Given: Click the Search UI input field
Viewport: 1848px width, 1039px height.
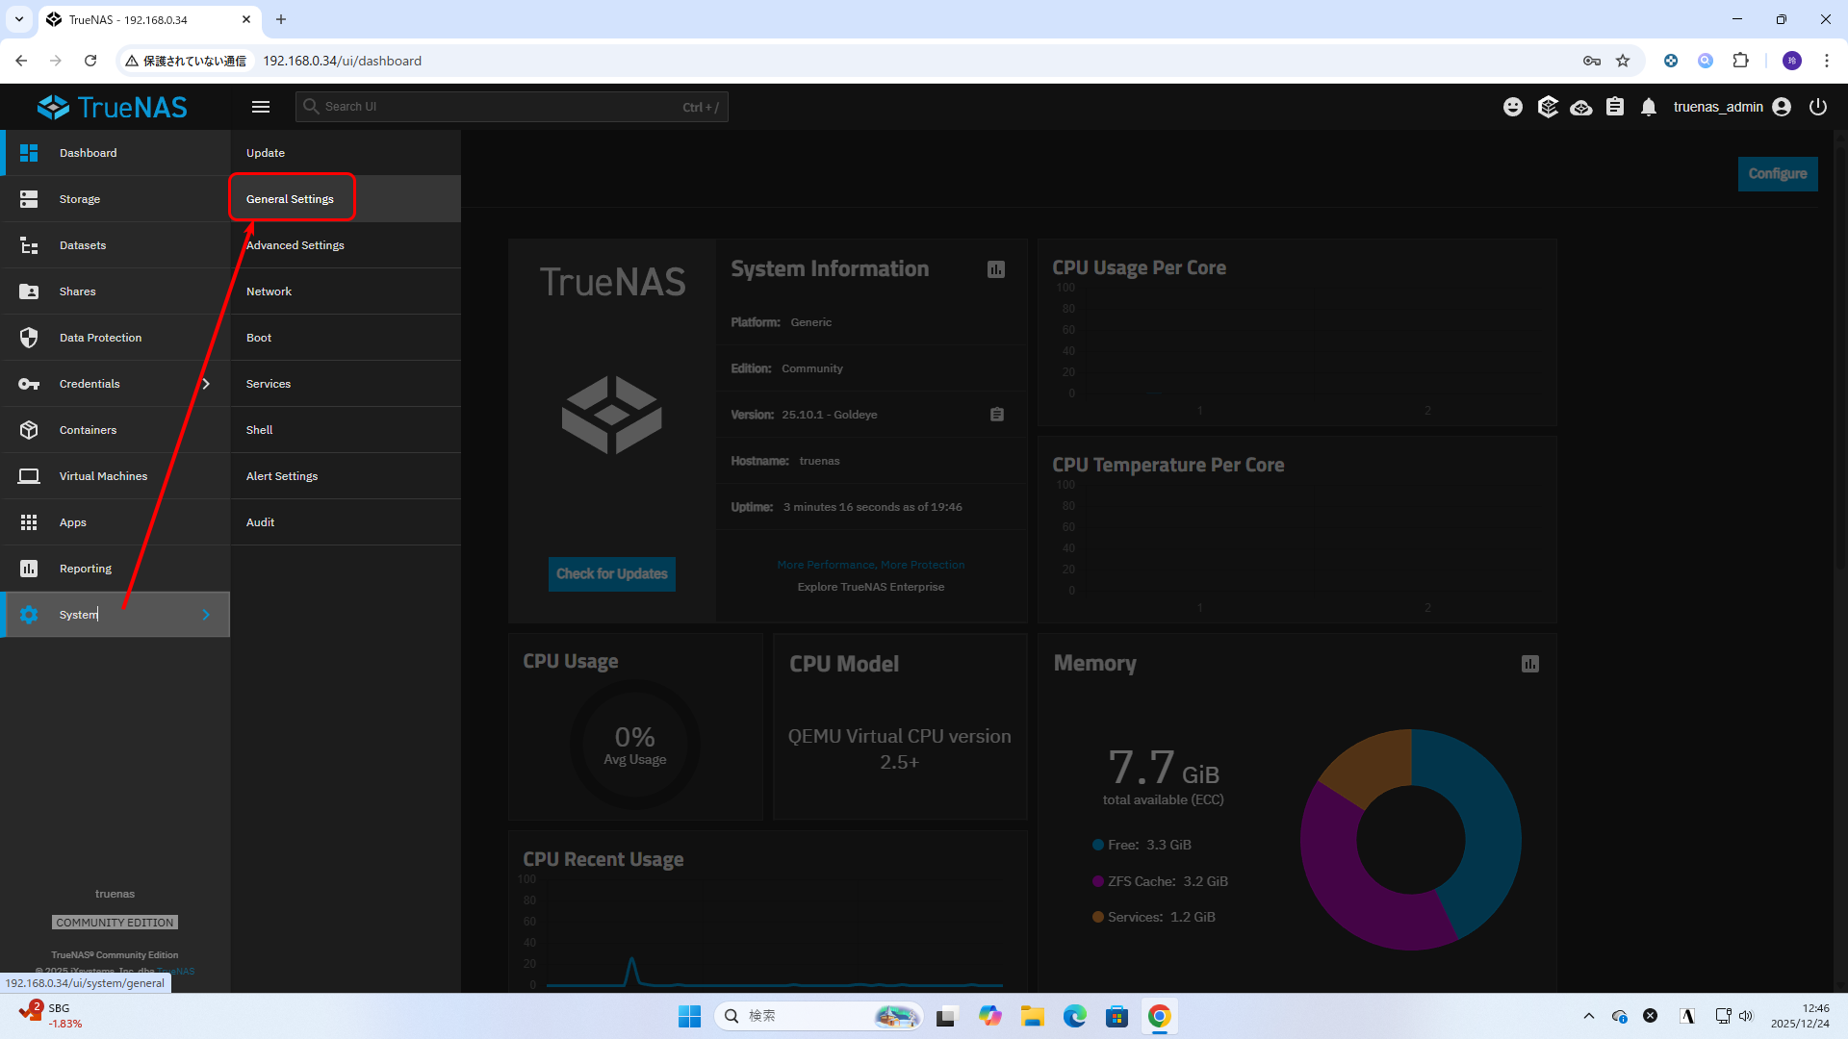Looking at the screenshot, I should click(500, 107).
